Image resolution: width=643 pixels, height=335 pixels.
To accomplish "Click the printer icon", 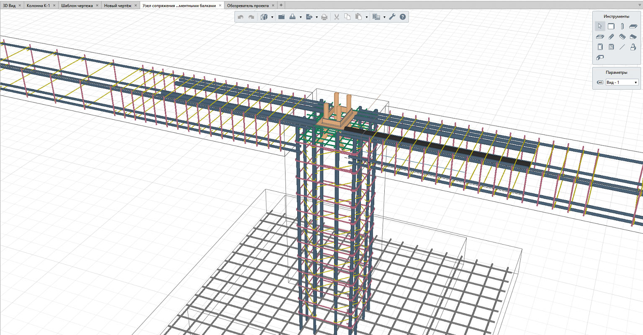I will tap(324, 17).
